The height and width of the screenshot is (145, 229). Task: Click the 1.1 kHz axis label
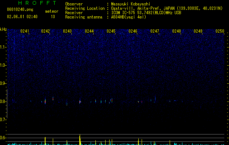3,47
